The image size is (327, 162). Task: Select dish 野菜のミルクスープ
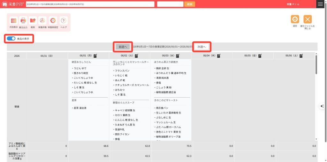point(124,103)
